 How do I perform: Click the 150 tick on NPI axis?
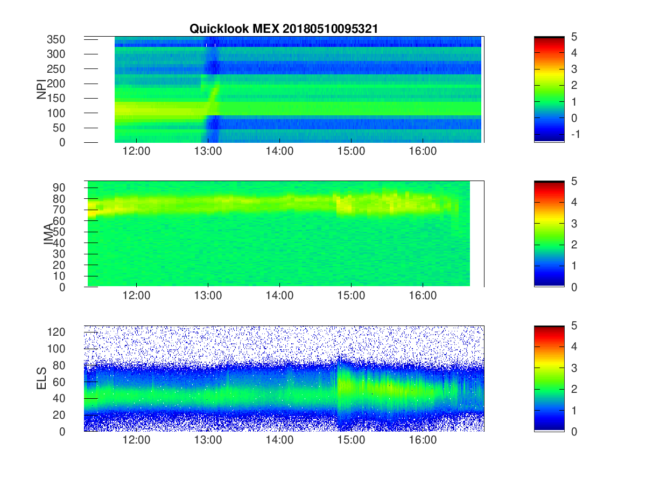tap(57, 98)
